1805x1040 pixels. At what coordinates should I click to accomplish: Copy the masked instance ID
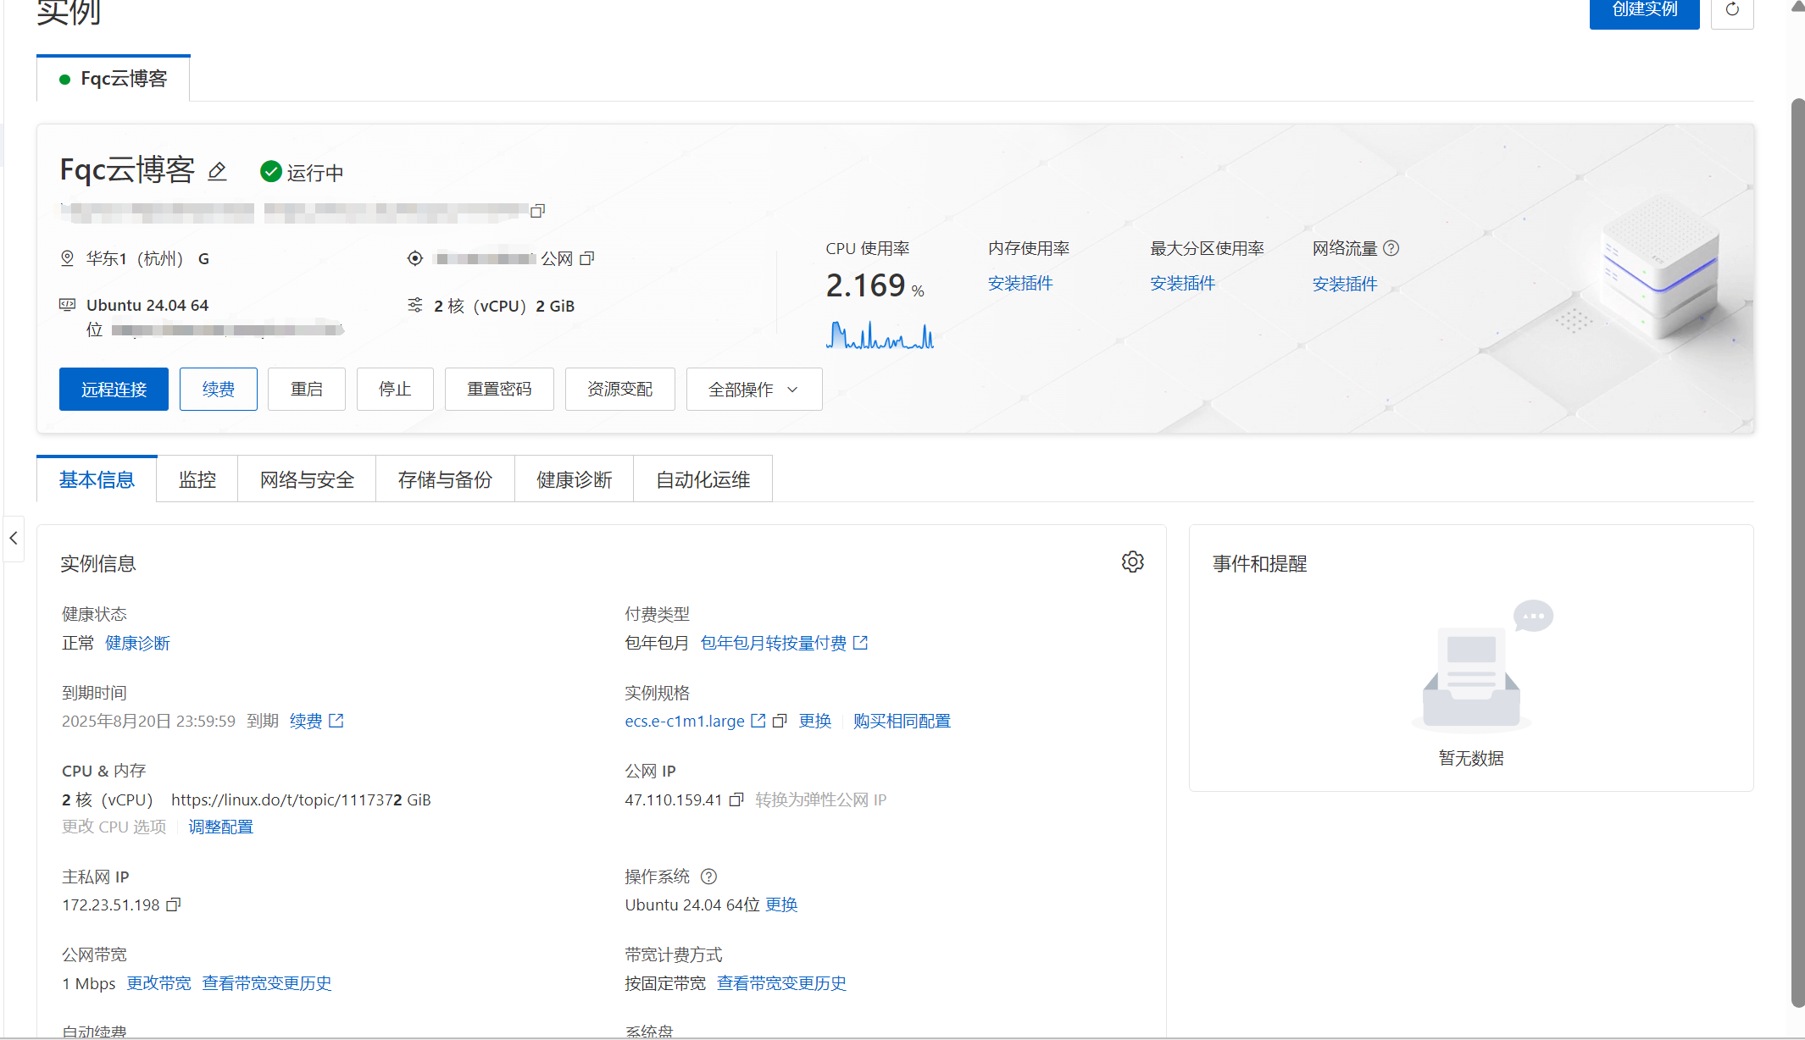pyautogui.click(x=537, y=211)
